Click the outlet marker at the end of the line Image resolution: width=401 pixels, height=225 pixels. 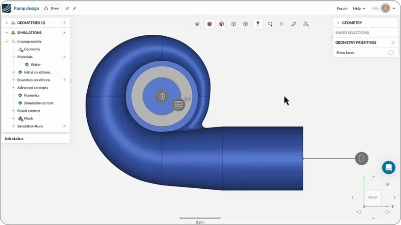[362, 159]
